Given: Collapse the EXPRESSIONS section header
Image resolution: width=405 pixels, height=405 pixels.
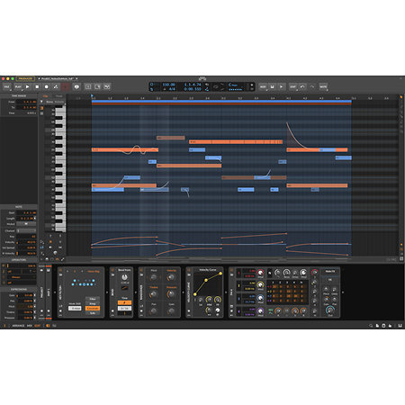Looking at the screenshot, I should click(19, 289).
